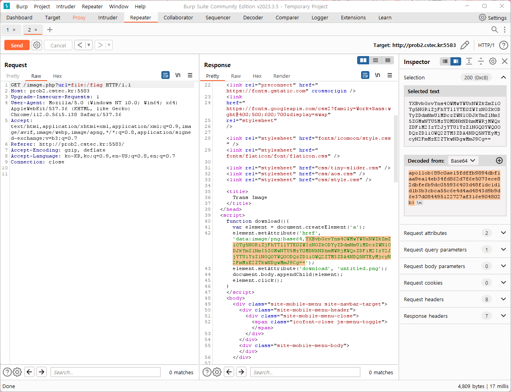Collapse the Selection section
511x392 pixels.
(503, 77)
